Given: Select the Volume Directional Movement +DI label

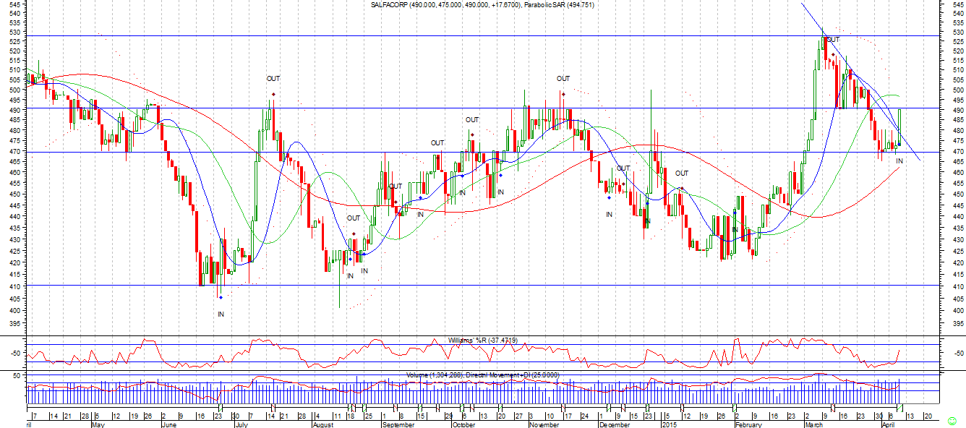Looking at the screenshot, I should click(482, 375).
